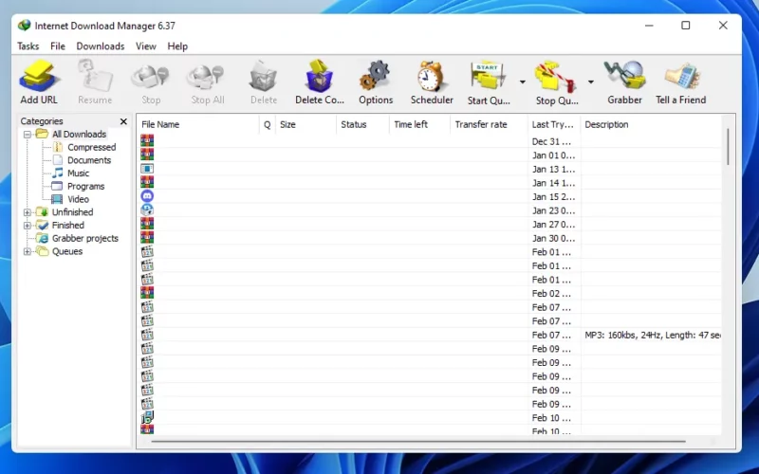Open the Start Queue dropdown arrow

click(x=523, y=82)
